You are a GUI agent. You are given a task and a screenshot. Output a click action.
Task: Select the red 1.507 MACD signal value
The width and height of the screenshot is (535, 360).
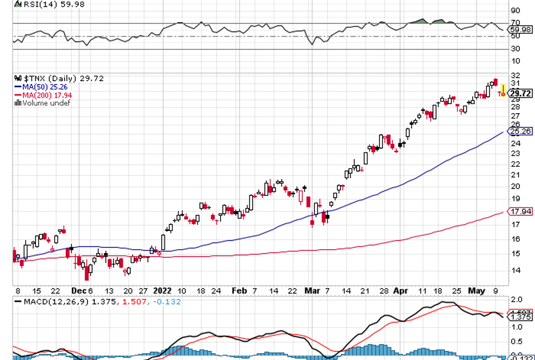(135, 302)
